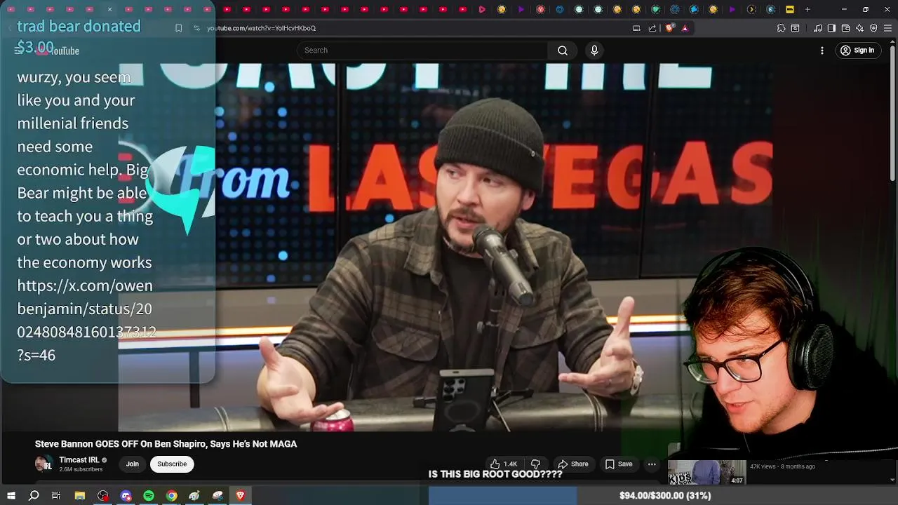Open Brave Rewards triangle icon
The image size is (898, 505).
[685, 28]
